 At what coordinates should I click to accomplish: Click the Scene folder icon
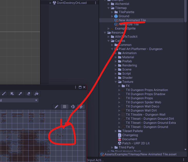(x=120, y=69)
